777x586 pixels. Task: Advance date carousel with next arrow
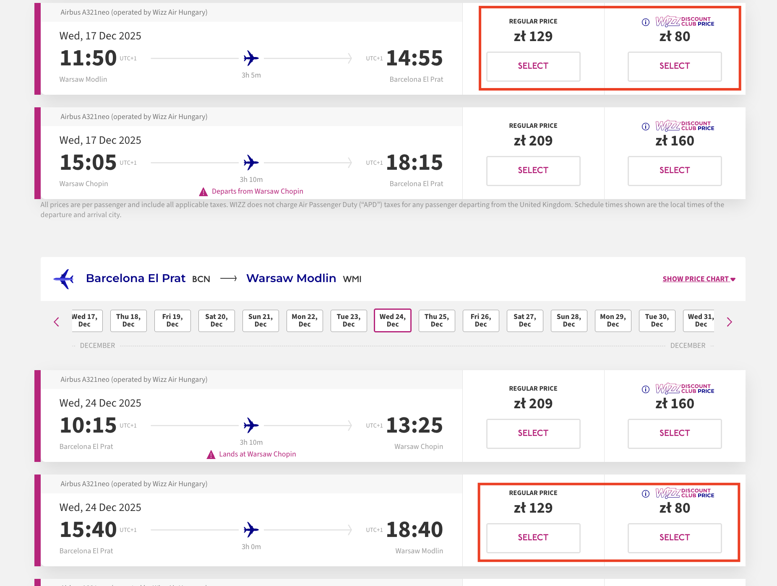click(x=729, y=322)
